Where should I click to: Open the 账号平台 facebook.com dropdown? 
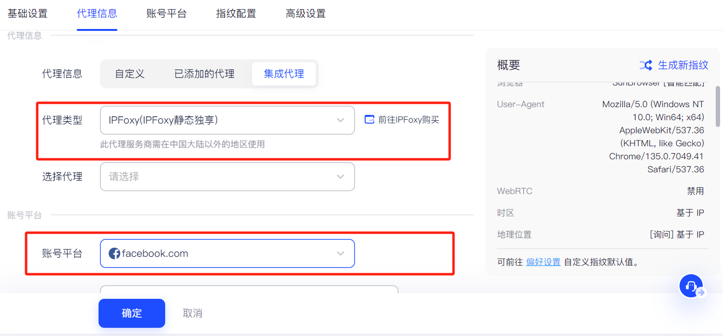(227, 253)
